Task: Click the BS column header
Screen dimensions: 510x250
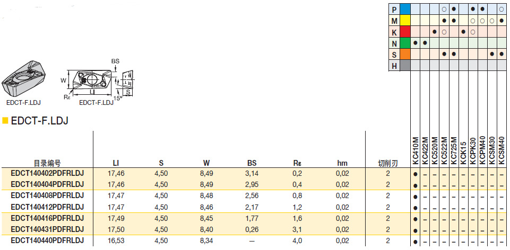Action: pyautogui.click(x=252, y=163)
